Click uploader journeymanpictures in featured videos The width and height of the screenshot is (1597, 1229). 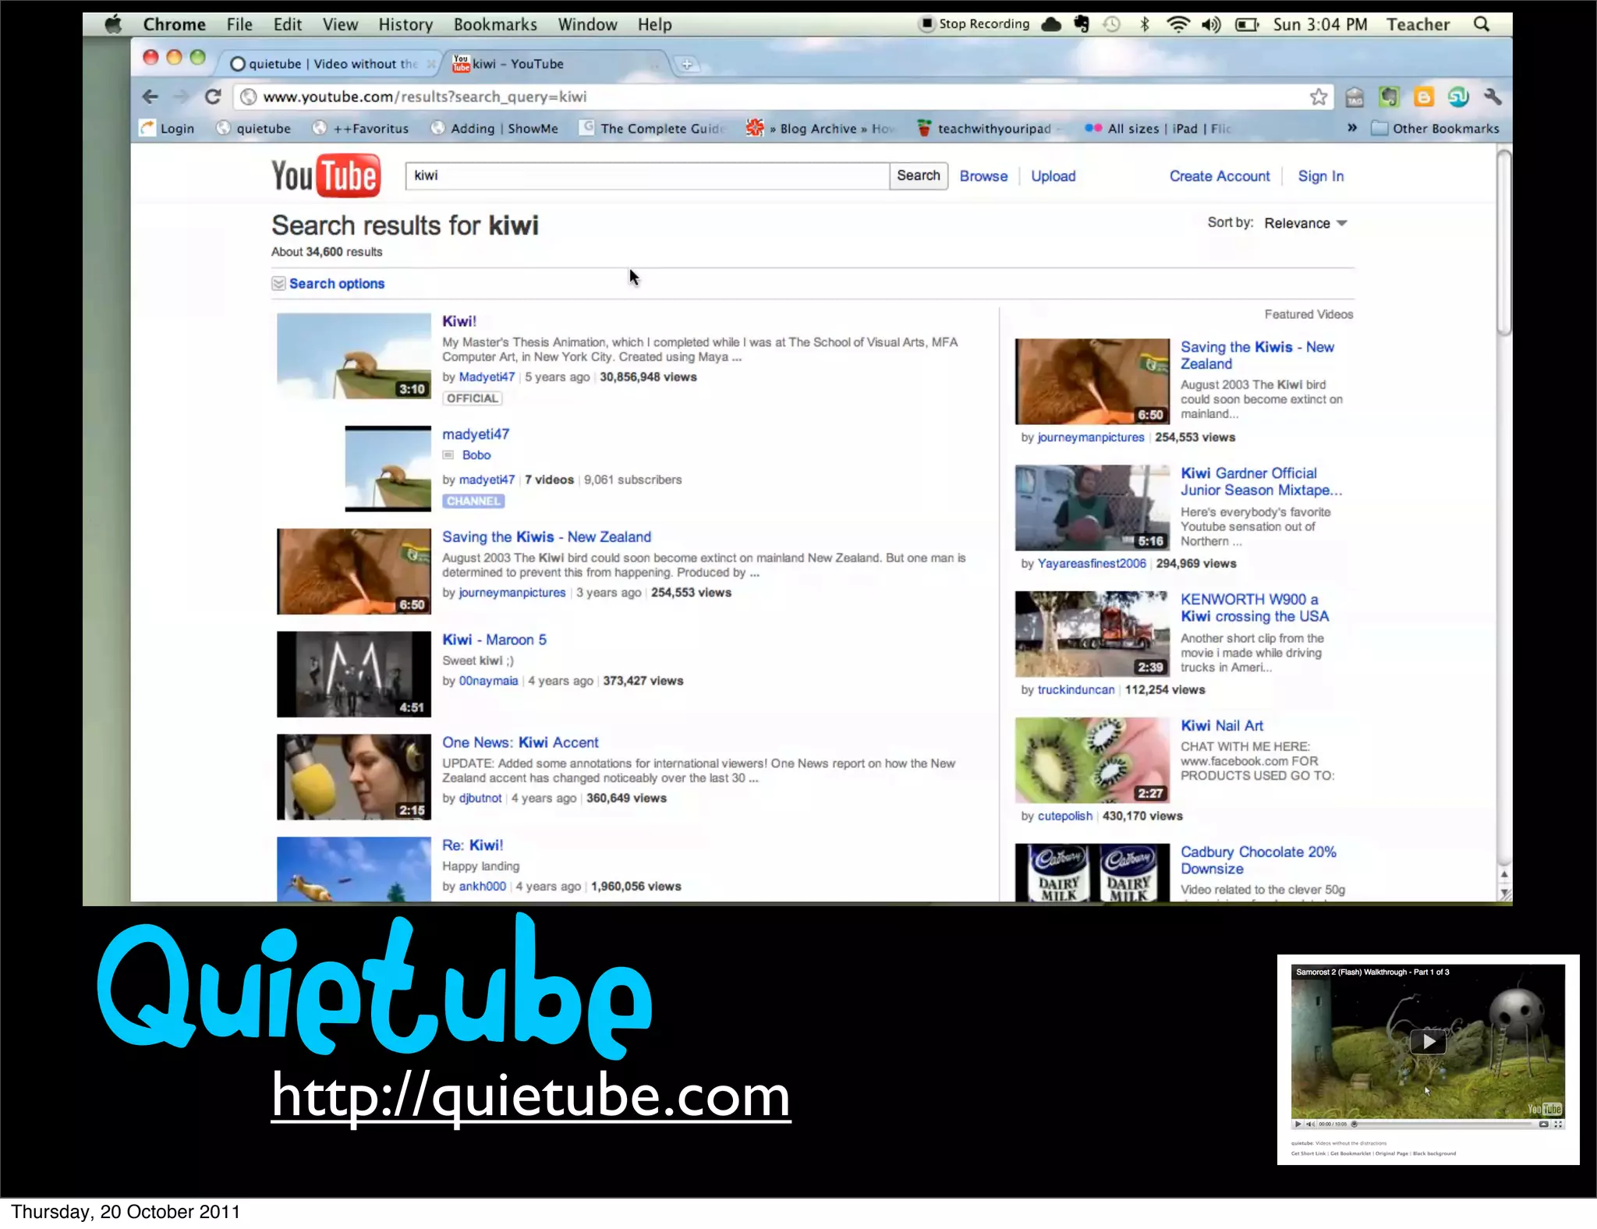coord(1090,437)
